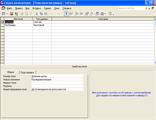Open Microsoft Access Help question-mark icon
Screen dimensions: 156x120
pos(110,14)
